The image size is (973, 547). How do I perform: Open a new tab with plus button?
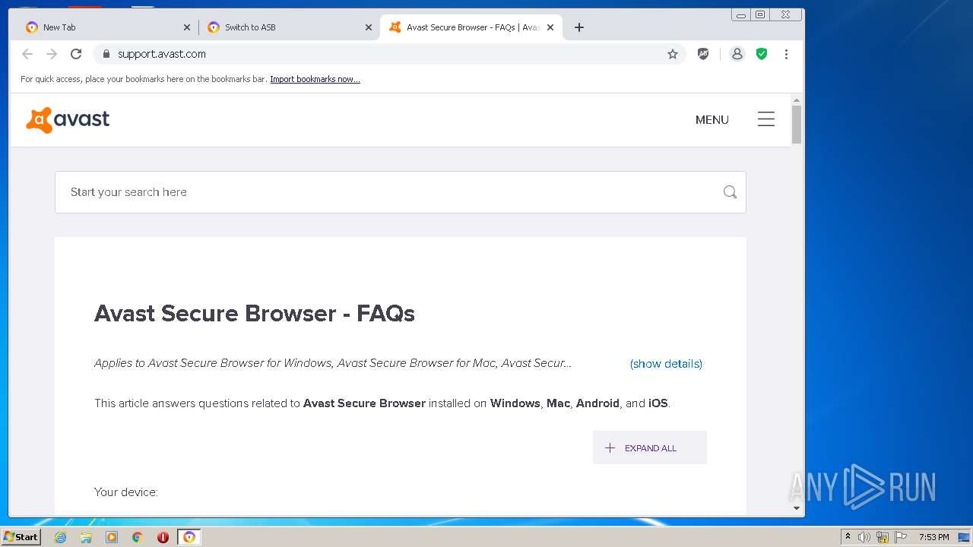(x=579, y=27)
